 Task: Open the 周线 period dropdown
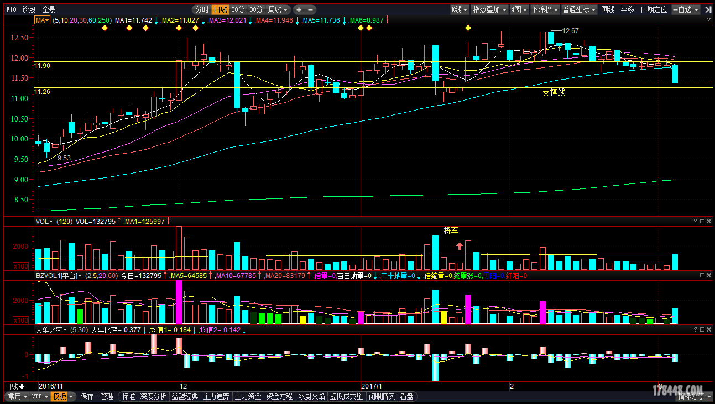(278, 9)
